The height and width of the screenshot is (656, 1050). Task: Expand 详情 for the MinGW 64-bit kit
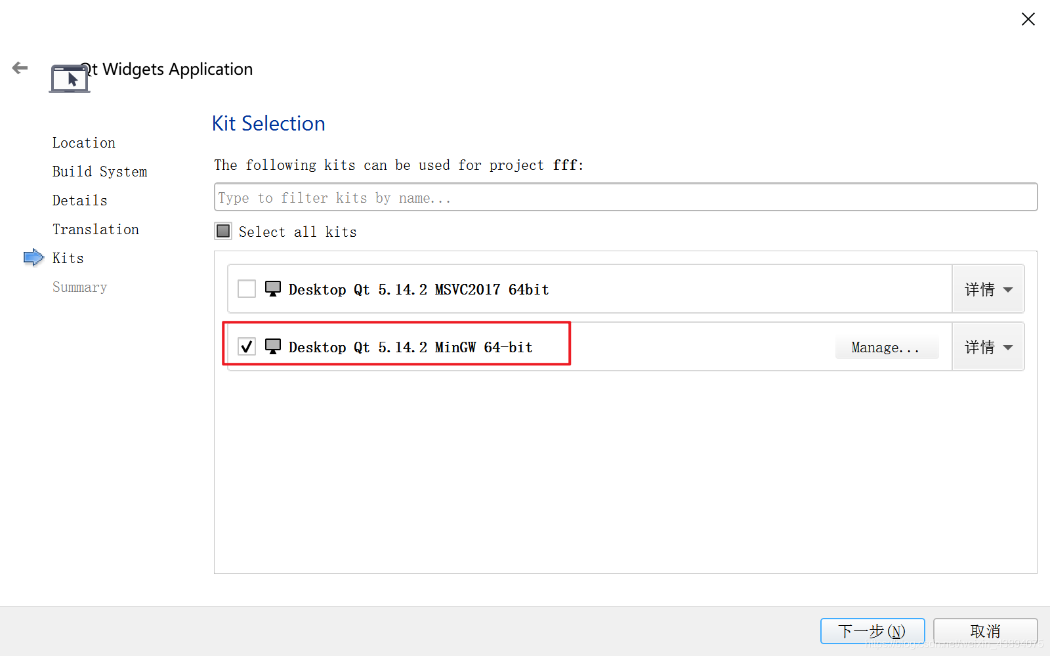coord(988,347)
